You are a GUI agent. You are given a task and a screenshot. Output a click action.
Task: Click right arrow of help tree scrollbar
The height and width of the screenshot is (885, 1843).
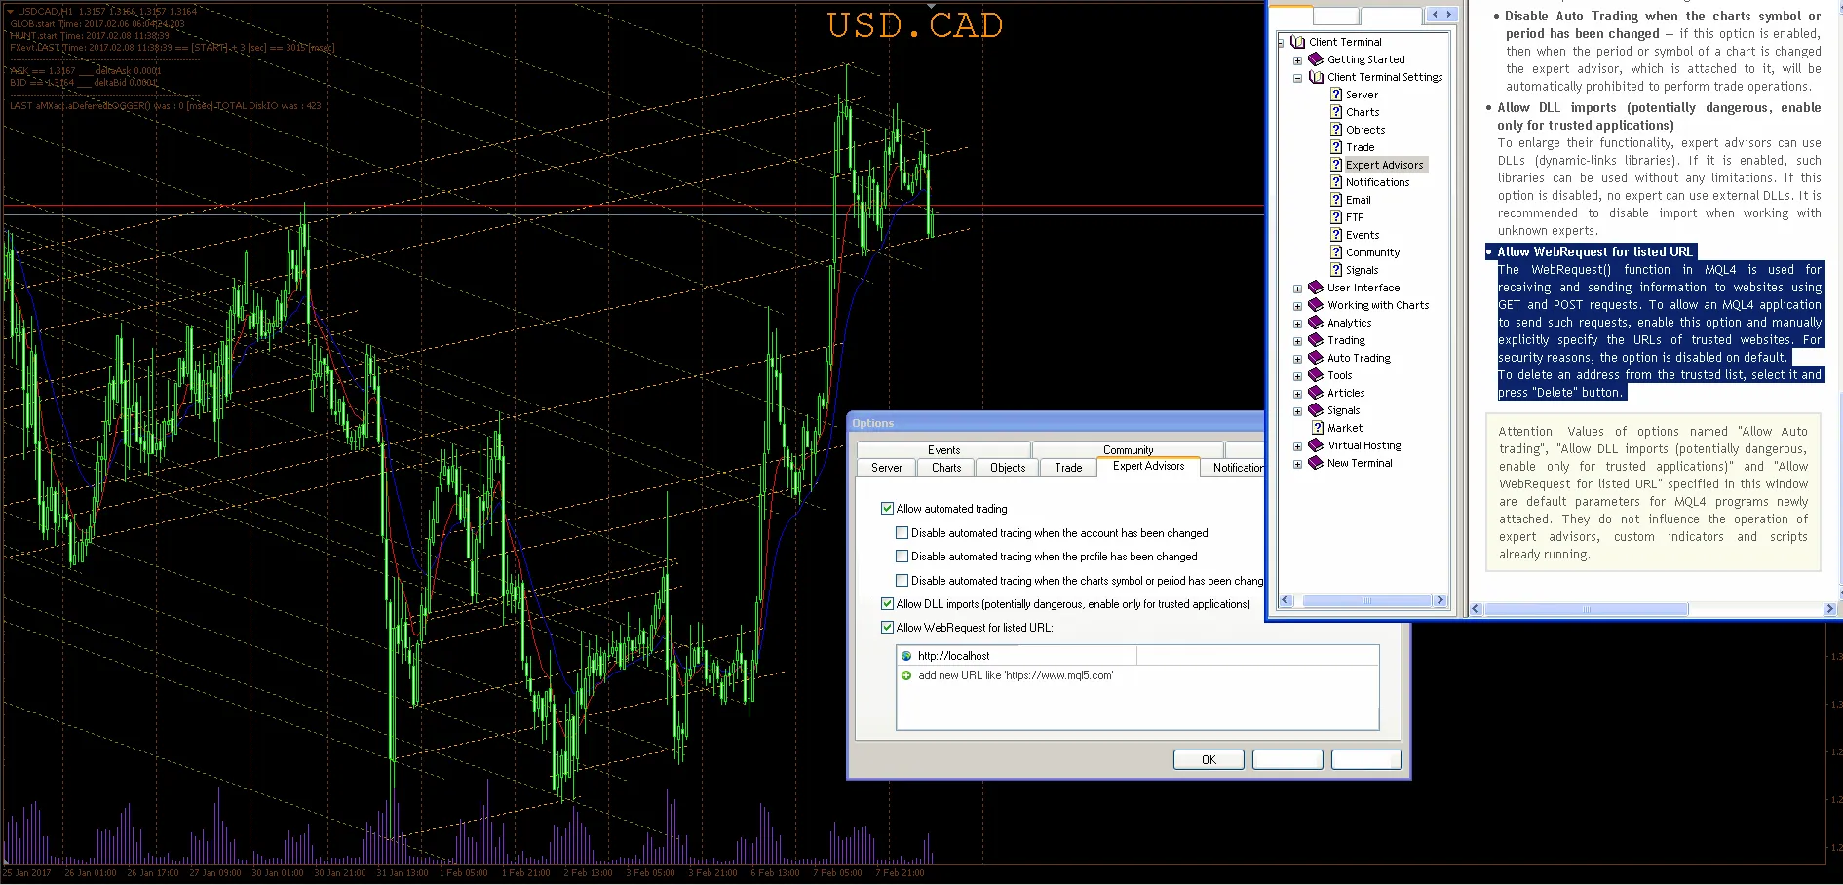pyautogui.click(x=1440, y=600)
